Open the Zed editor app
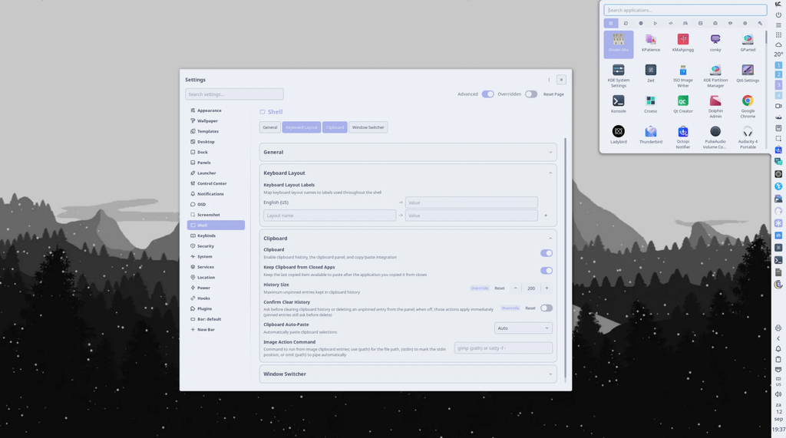 (x=651, y=74)
